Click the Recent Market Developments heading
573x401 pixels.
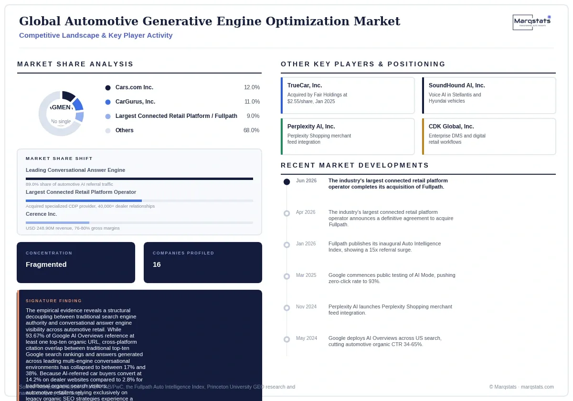(355, 165)
